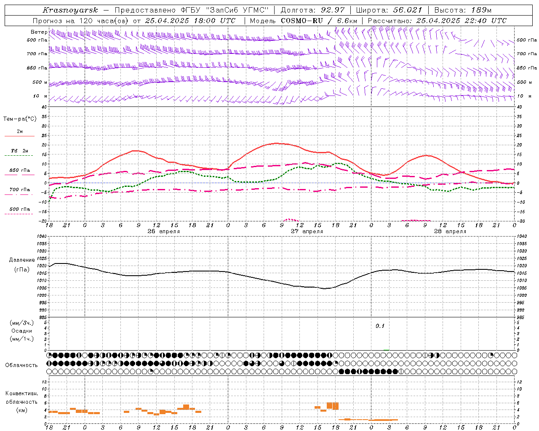Click the '(мм/3ч.)' precipitation unit label

(22, 323)
